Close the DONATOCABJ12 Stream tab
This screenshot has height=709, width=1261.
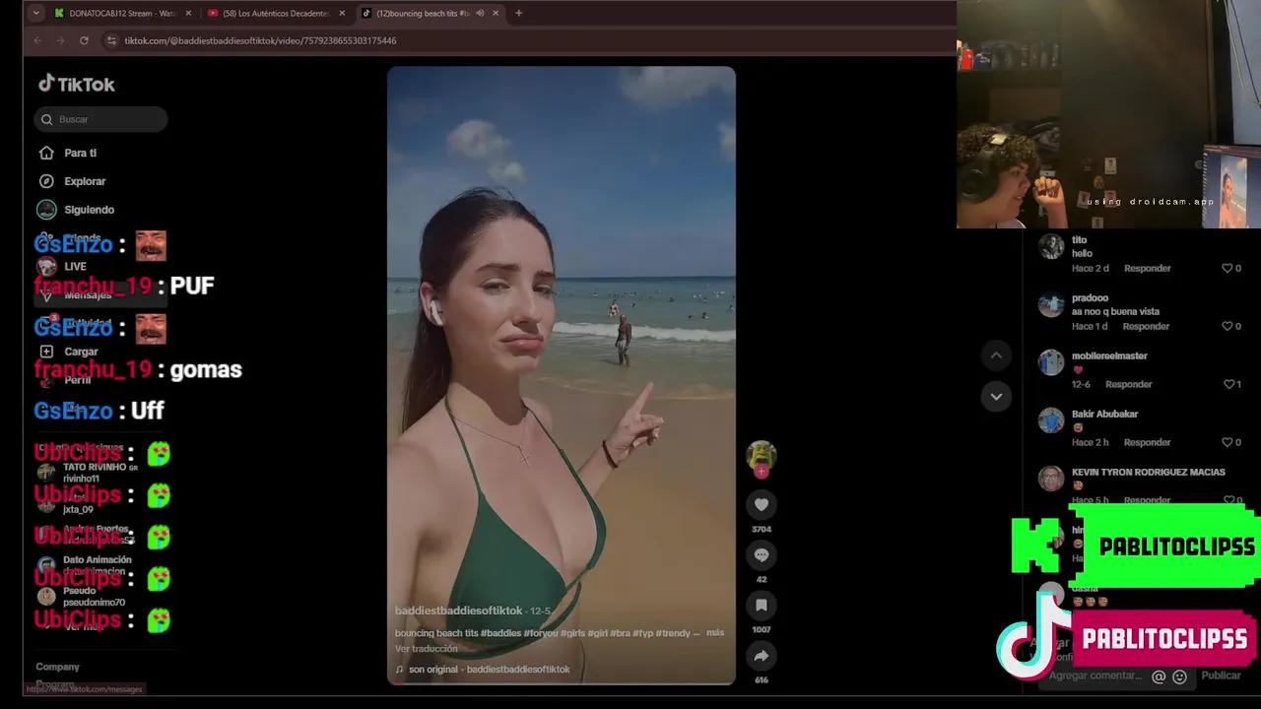[x=188, y=13]
